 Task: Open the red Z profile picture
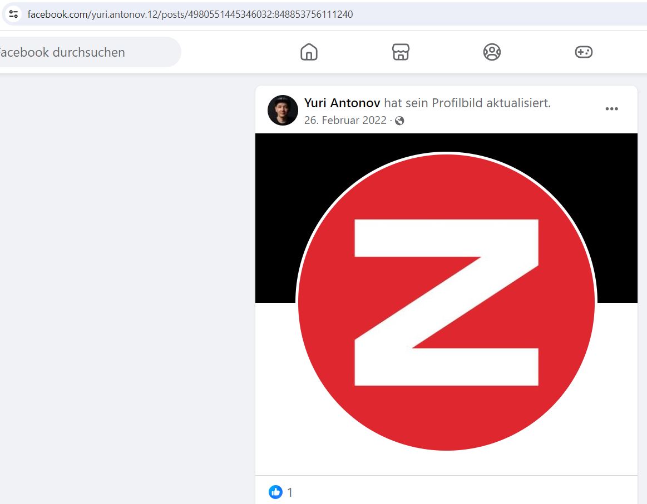(447, 302)
